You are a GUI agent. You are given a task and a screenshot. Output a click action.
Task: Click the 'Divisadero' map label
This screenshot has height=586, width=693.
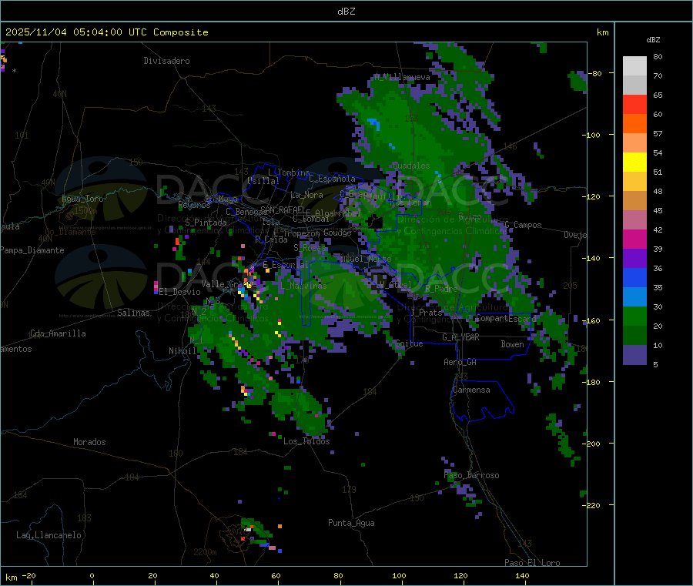tap(166, 61)
